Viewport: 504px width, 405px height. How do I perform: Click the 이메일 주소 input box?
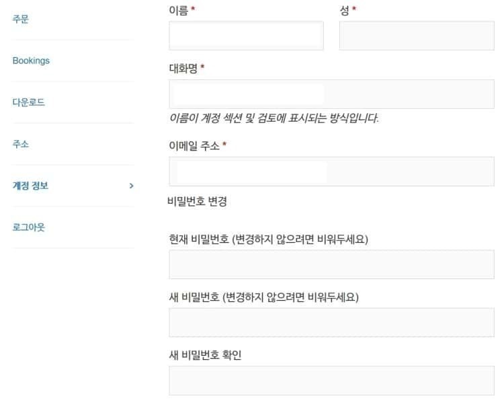coord(332,172)
